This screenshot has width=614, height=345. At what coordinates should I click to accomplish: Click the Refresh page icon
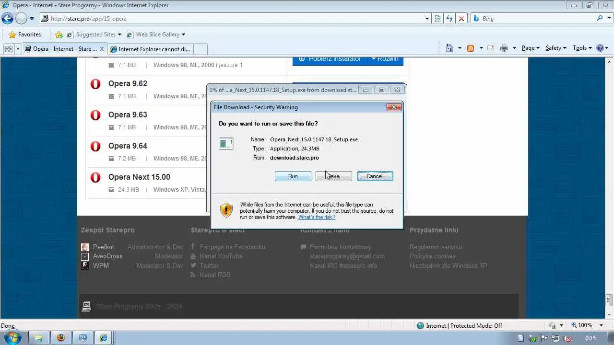pyautogui.click(x=449, y=19)
